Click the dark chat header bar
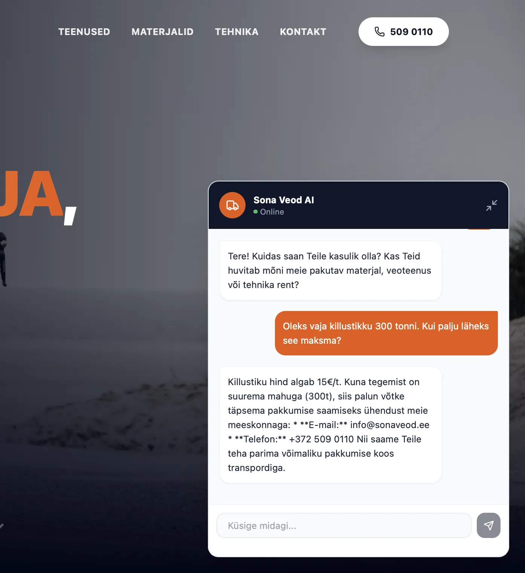Image resolution: width=525 pixels, height=573 pixels. click(x=359, y=205)
